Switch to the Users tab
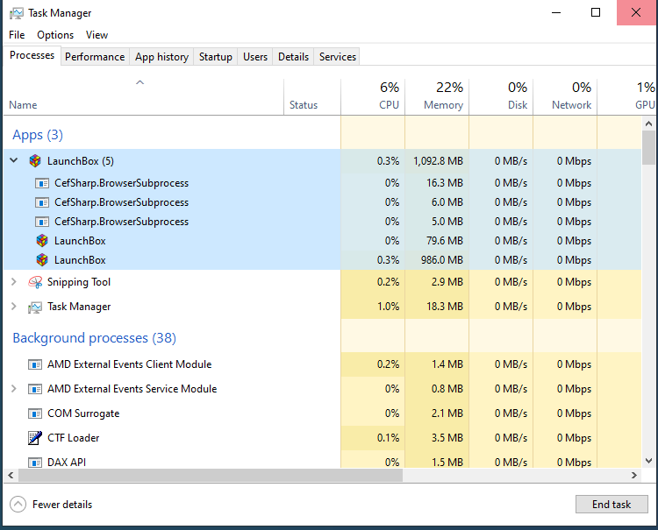 click(255, 57)
